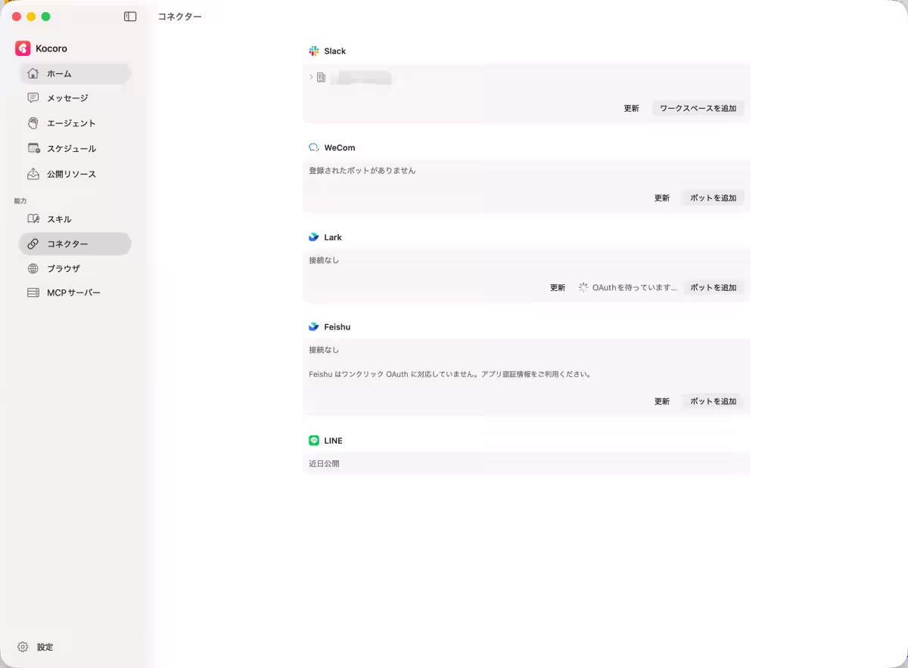Click the blurred Slack workspace name
Viewport: 908px width, 668px height.
click(x=363, y=77)
